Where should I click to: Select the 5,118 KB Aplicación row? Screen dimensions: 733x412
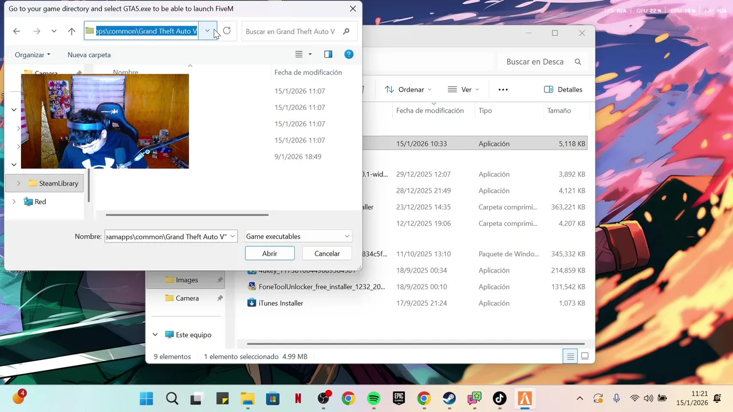point(475,144)
